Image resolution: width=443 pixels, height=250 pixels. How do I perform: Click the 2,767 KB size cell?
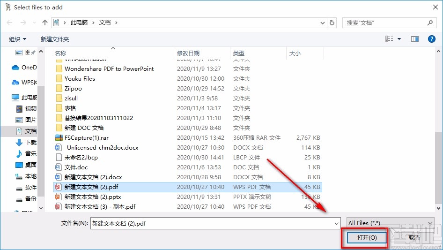(308, 138)
